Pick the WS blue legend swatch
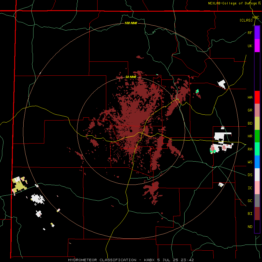The height and width of the screenshot is (262, 262). click(257, 162)
